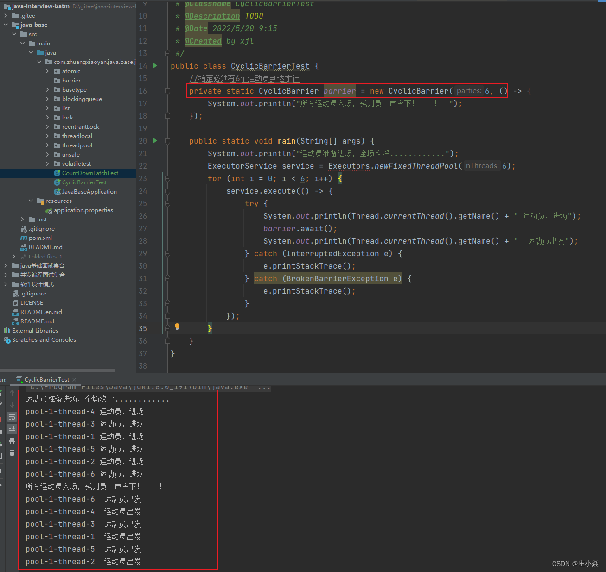Viewport: 606px width, 572px height.
Task: Click the CyclicBarrierTest class name on line 14
Action: point(270,66)
